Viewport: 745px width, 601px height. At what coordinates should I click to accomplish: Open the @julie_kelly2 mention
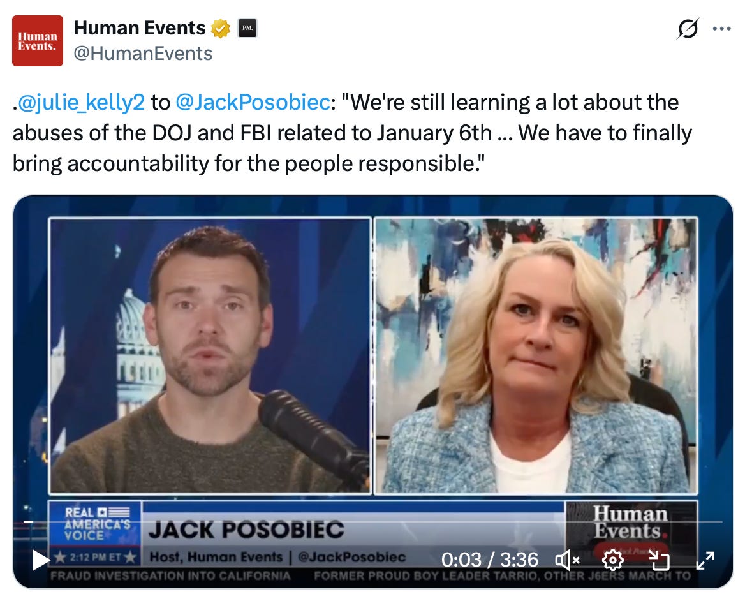click(x=81, y=103)
